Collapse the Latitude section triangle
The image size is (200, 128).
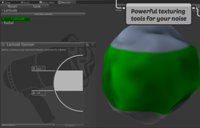click(2, 10)
